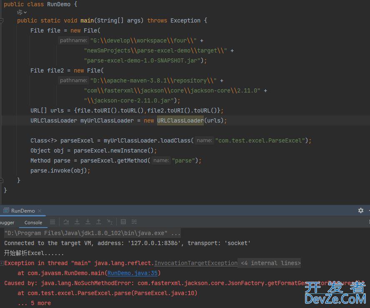370x308 pixels.
Task: Click the 'name:' hint before "parse"
Action: (x=161, y=160)
